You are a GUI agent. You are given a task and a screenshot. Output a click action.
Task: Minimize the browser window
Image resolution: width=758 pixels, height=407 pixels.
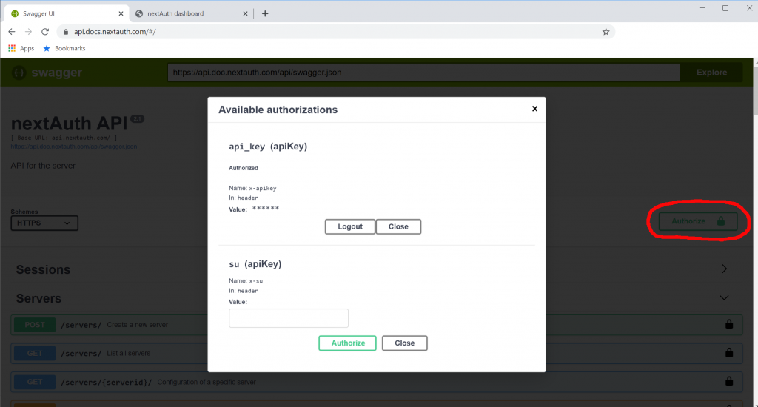point(702,7)
